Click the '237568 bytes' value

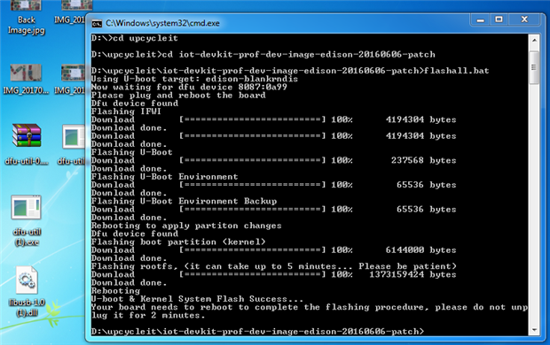click(x=423, y=161)
